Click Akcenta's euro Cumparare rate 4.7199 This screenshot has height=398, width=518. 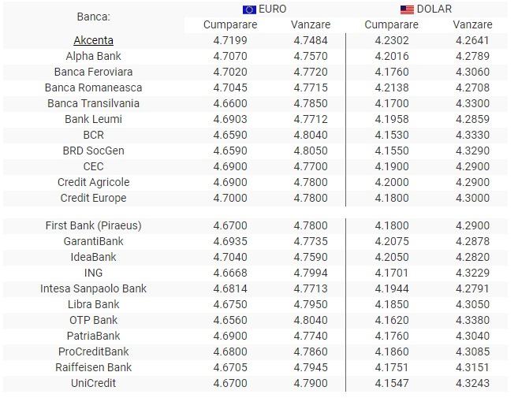[x=230, y=40]
